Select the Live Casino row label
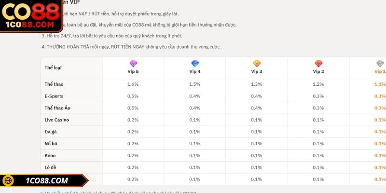Screen dimensions: 386x193 pyautogui.click(x=56, y=120)
